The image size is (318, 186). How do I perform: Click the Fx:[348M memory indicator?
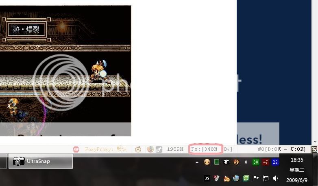[x=205, y=149]
